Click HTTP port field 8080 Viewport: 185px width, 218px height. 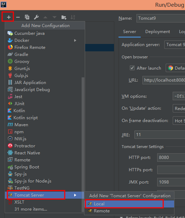[171, 158]
